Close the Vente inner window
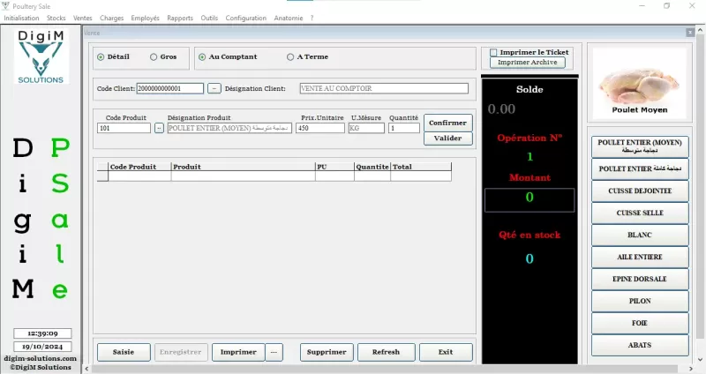 tap(689, 33)
